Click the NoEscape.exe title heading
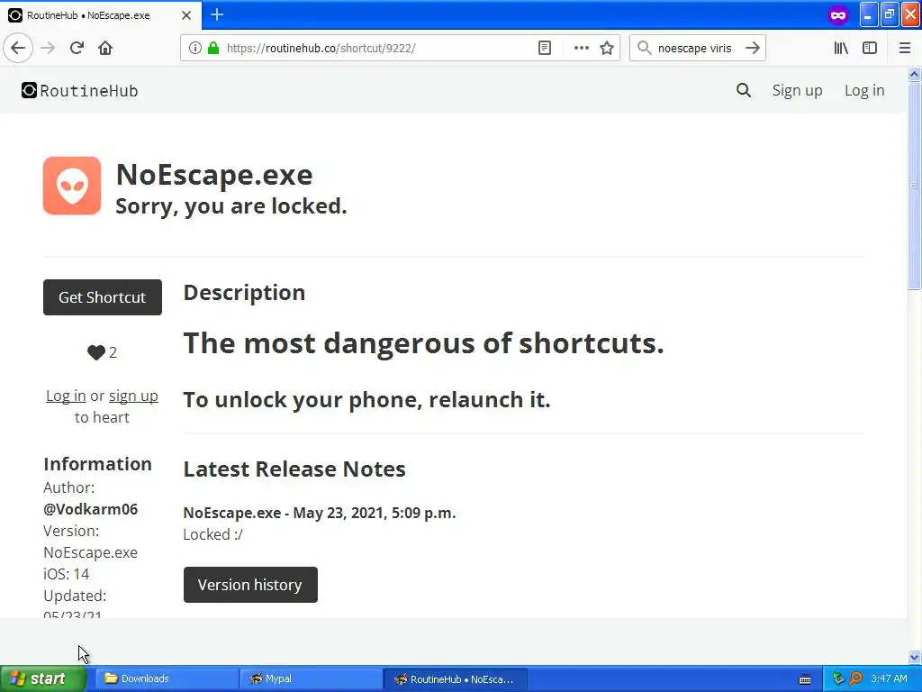922x692 pixels. pyautogui.click(x=214, y=175)
